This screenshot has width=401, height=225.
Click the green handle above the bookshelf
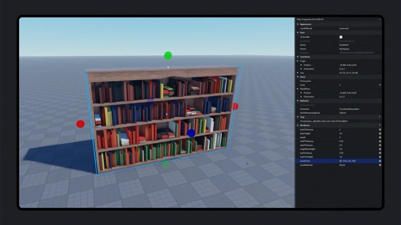coord(167,55)
